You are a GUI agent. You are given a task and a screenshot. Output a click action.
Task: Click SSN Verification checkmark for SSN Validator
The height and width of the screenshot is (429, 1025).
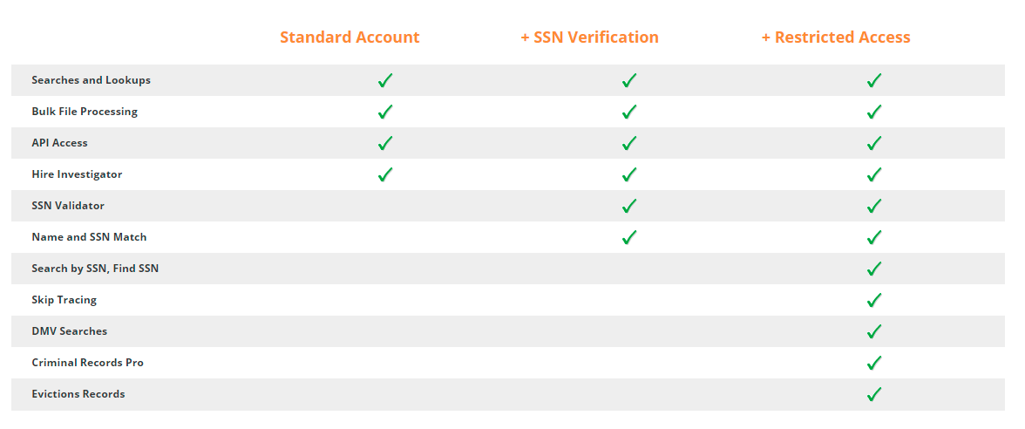pos(629,206)
